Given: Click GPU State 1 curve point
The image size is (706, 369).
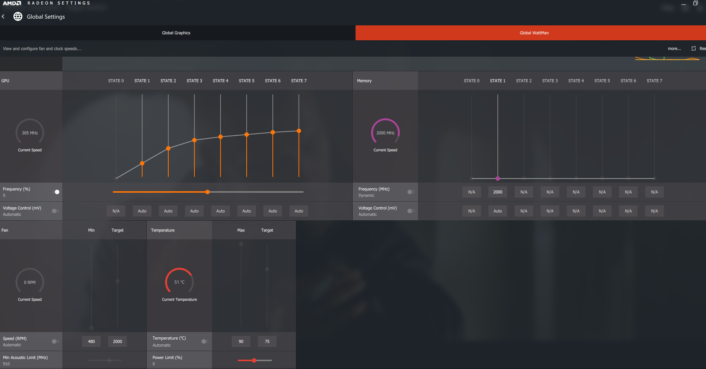Looking at the screenshot, I should click(x=142, y=163).
